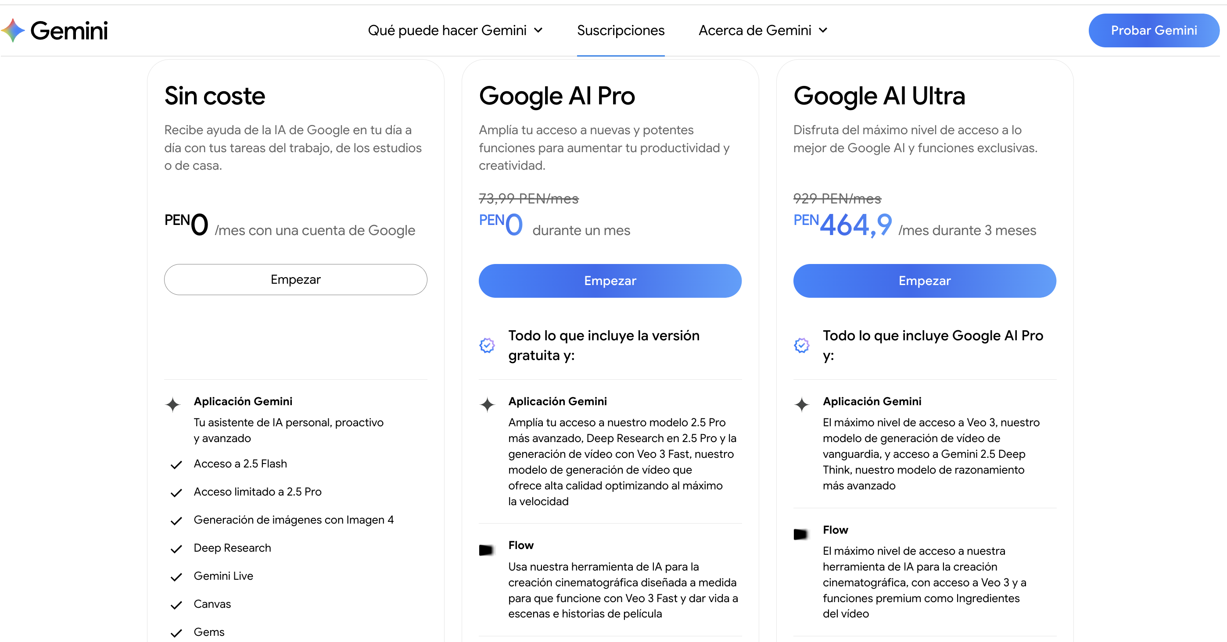Click the sparkle icon in Google AI Pro card
The width and height of the screenshot is (1227, 642).
(487, 404)
